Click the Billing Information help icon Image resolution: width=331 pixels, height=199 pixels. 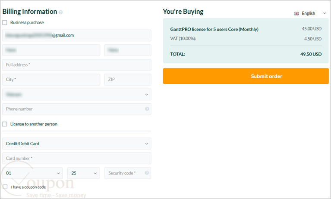[x=60, y=12]
